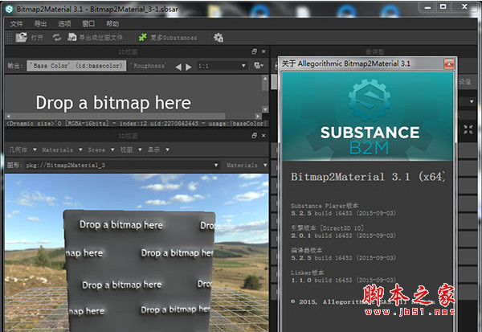Select the 'Base Color' output tab
The width and height of the screenshot is (482, 332).
pyautogui.click(x=76, y=66)
